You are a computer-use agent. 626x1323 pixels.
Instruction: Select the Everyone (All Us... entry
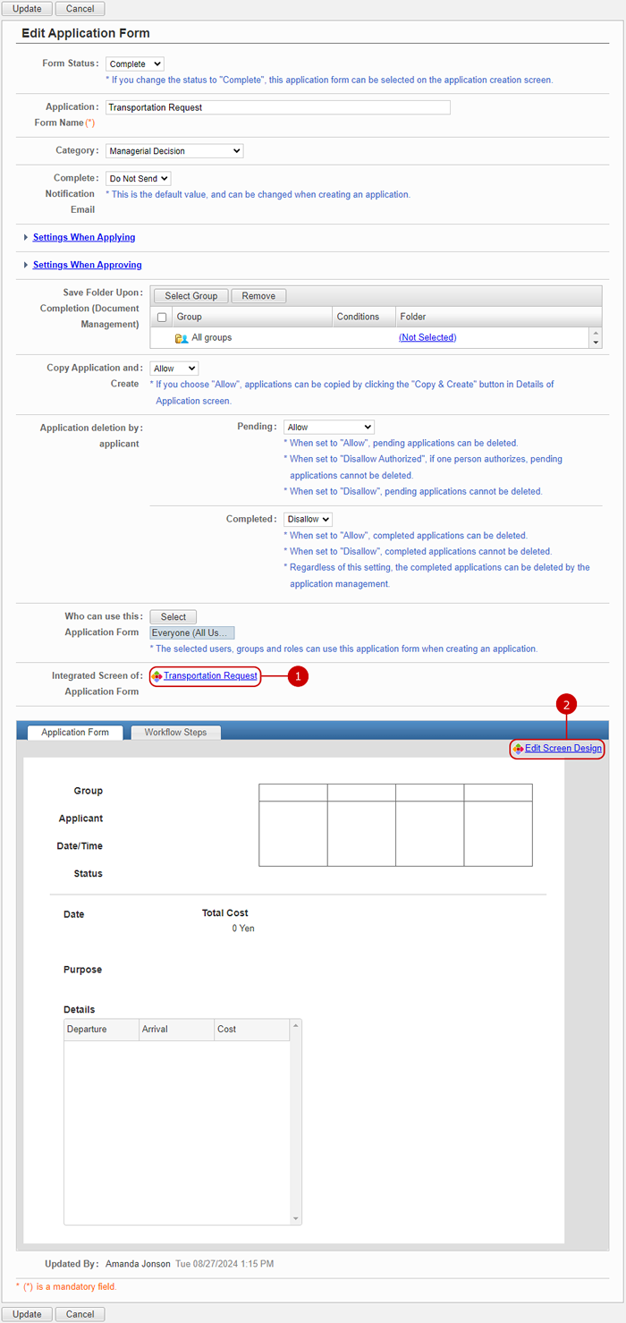pos(192,633)
